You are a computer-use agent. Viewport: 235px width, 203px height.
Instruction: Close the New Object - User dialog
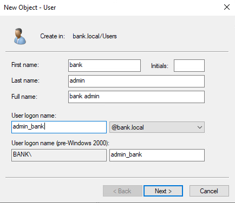tap(227, 7)
